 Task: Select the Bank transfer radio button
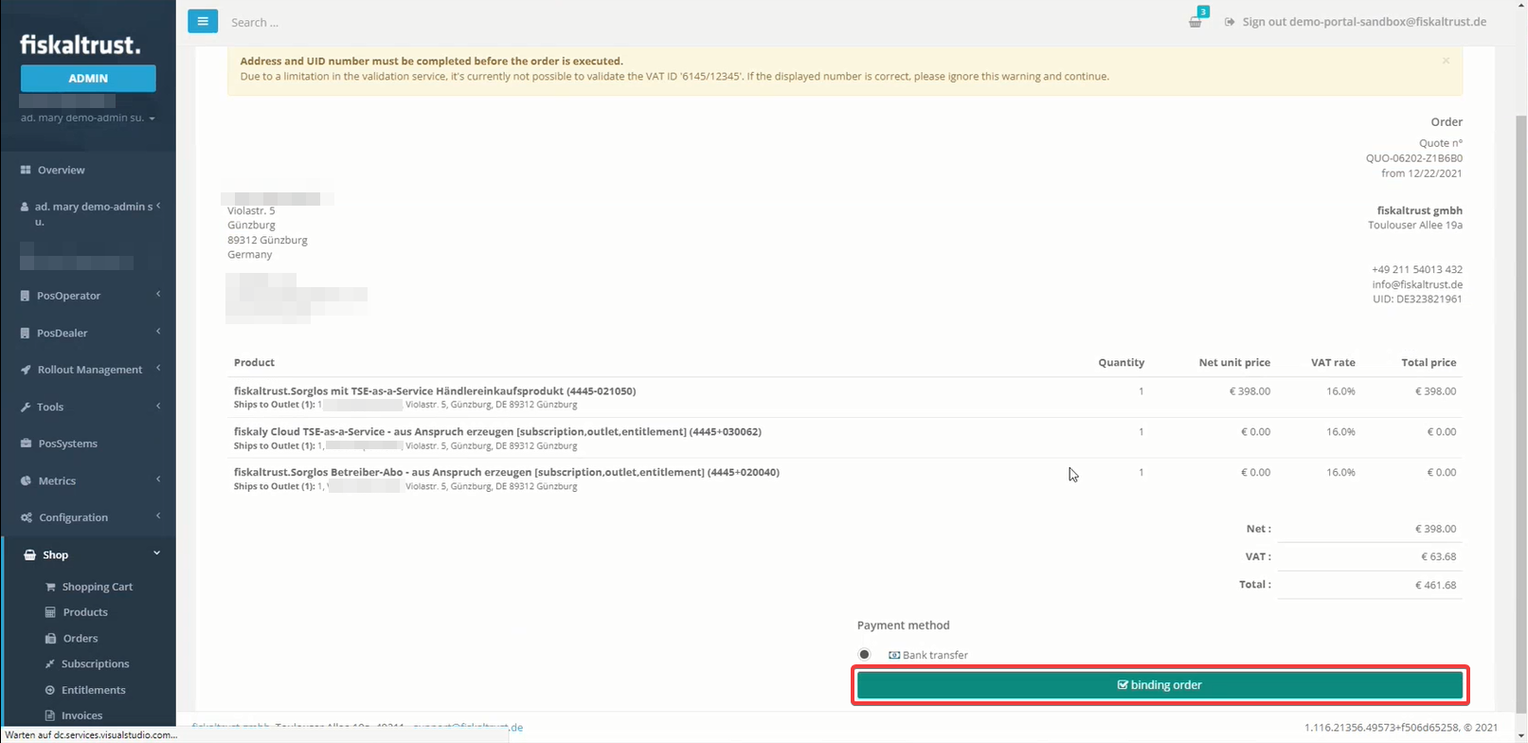tap(864, 654)
